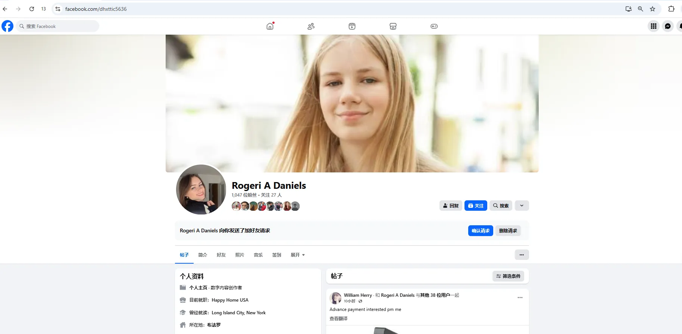
Task: Switch to the 签到 tab
Action: pyautogui.click(x=277, y=255)
